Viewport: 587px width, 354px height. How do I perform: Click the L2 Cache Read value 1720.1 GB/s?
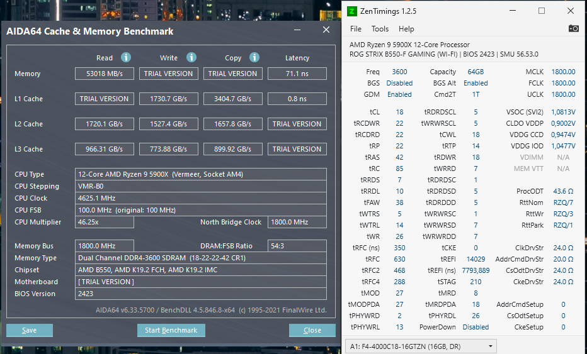[105, 124]
